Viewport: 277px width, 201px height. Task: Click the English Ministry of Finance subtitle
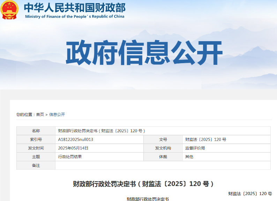75,16
